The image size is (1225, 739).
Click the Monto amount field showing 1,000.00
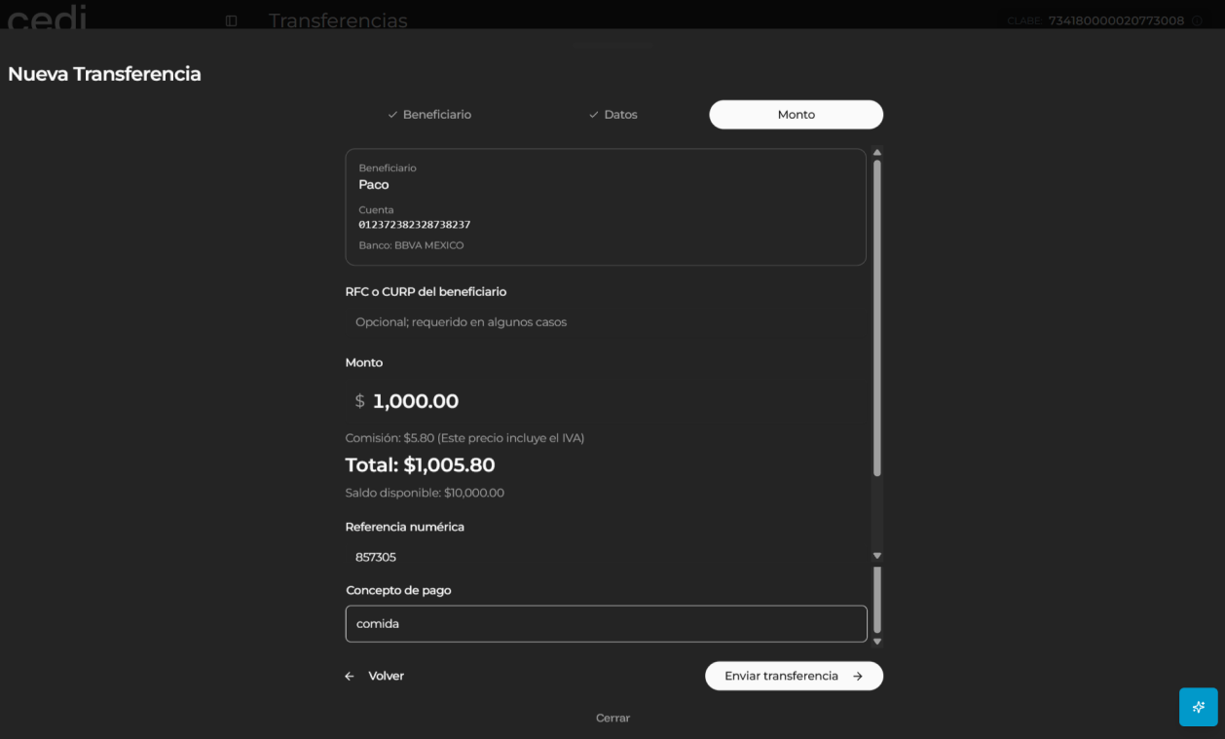[606, 401]
